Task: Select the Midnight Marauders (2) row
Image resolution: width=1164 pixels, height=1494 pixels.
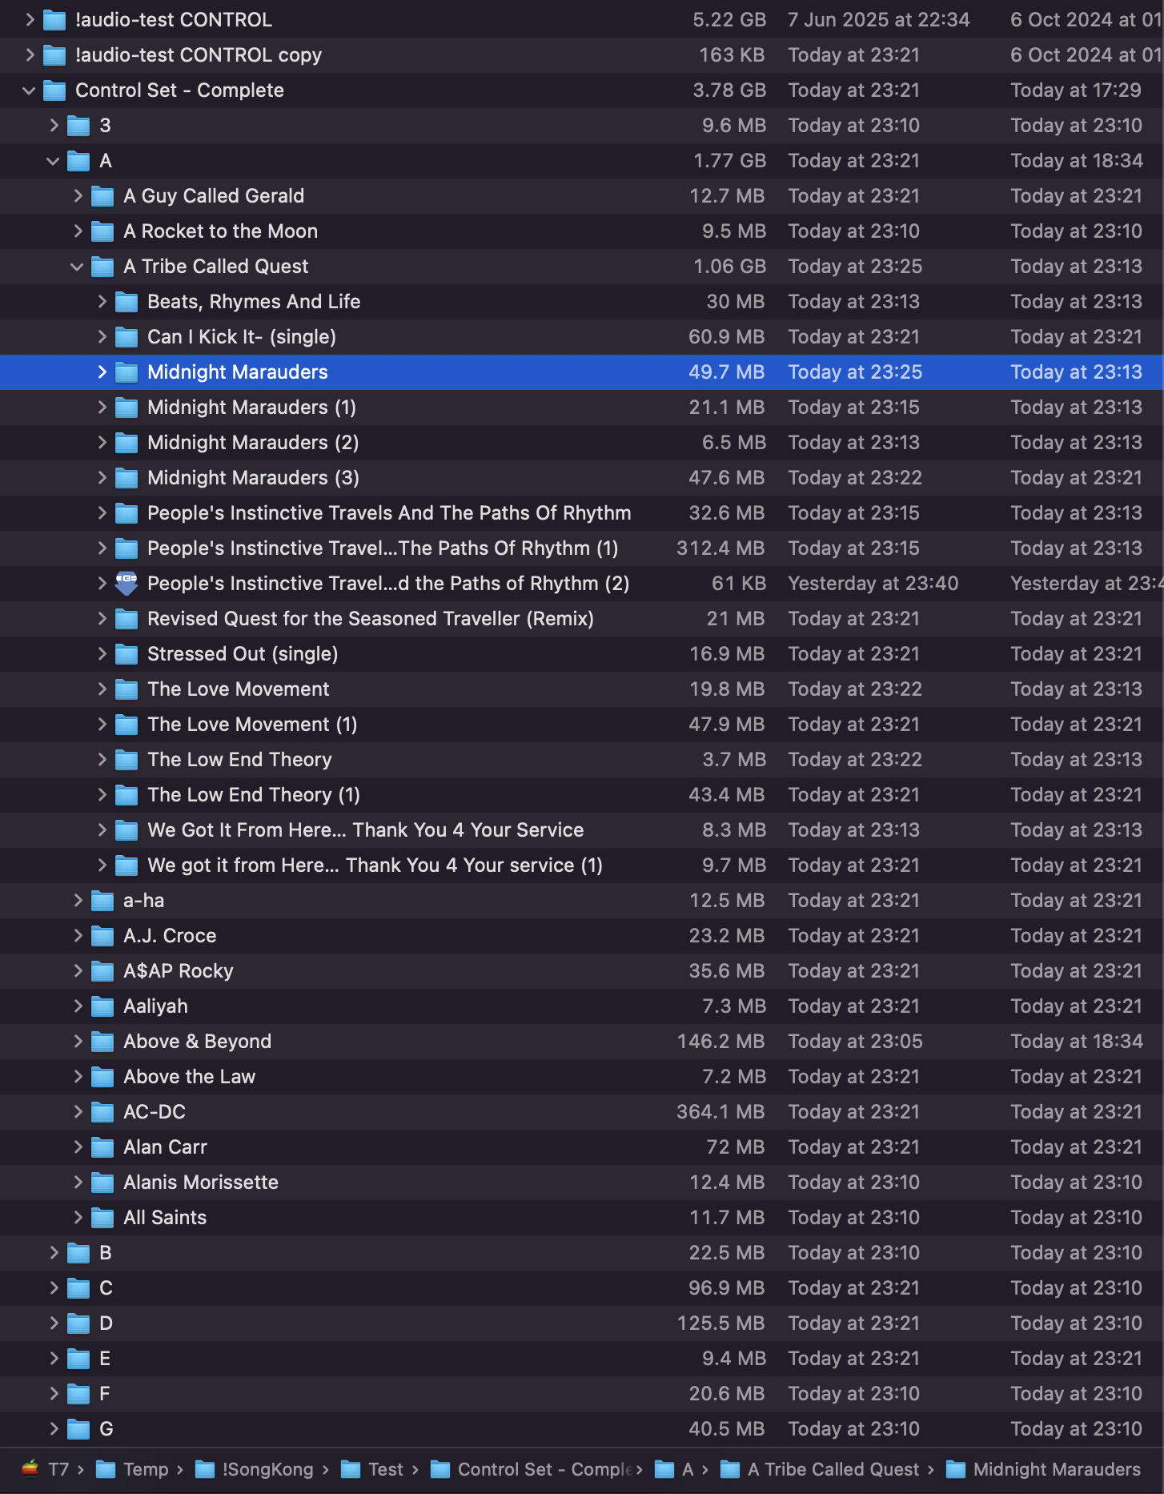Action: (x=582, y=443)
